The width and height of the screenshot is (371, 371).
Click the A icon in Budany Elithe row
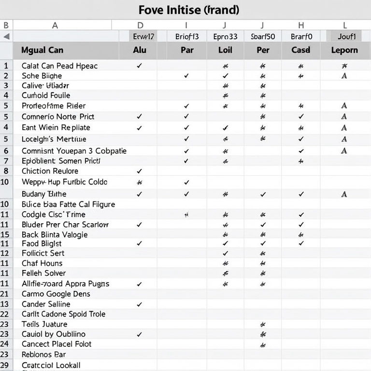(x=344, y=194)
